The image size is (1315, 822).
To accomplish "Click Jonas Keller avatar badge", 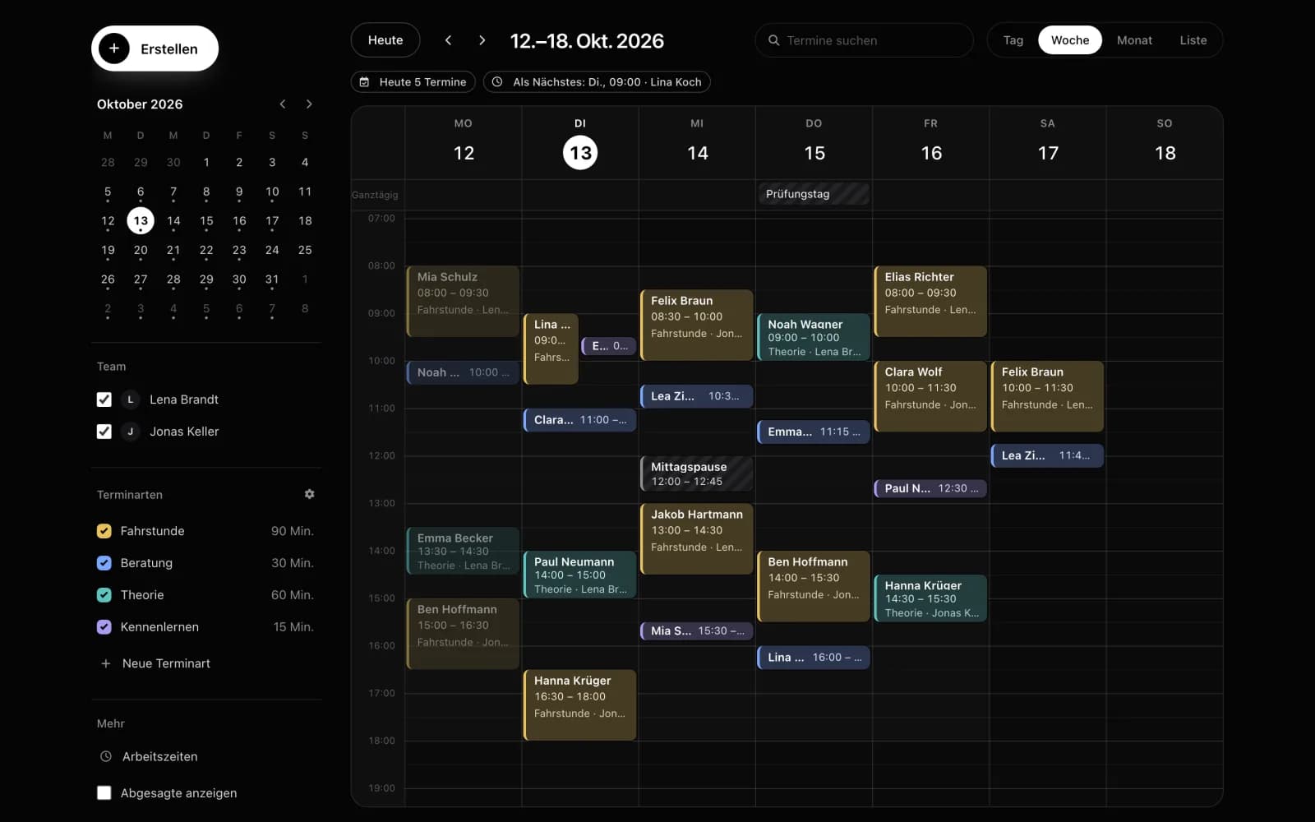I will pyautogui.click(x=130, y=432).
